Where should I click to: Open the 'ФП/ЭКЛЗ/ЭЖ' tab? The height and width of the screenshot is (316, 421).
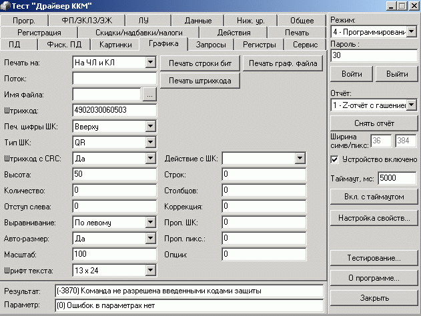87,21
